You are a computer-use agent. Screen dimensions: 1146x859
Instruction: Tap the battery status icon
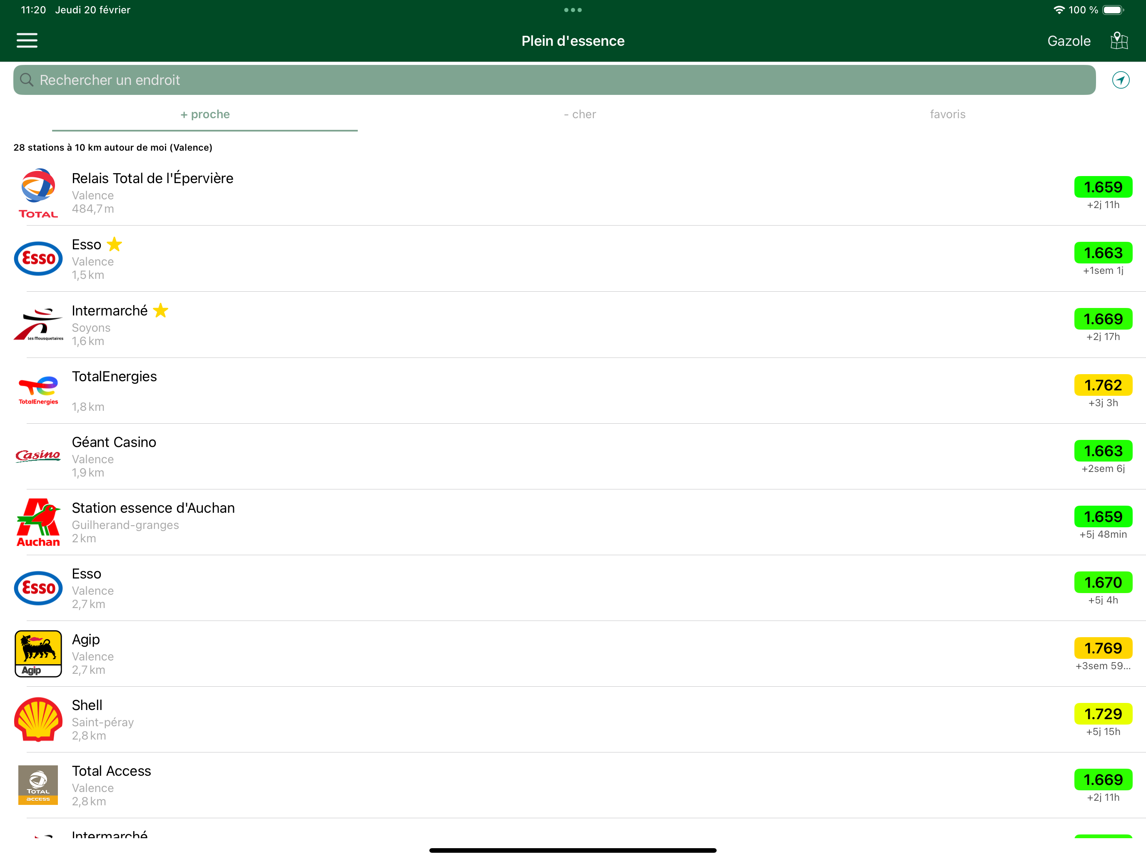click(1114, 10)
